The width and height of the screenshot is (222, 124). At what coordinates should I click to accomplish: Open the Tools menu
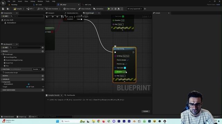(48, 1)
